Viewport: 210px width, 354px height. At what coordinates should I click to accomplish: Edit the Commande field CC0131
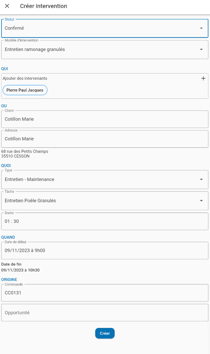(105, 293)
